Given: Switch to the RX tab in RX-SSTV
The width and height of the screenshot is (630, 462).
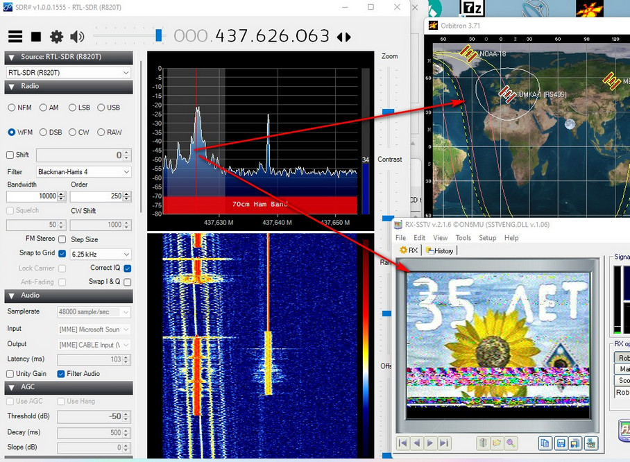Looking at the screenshot, I should (x=409, y=250).
